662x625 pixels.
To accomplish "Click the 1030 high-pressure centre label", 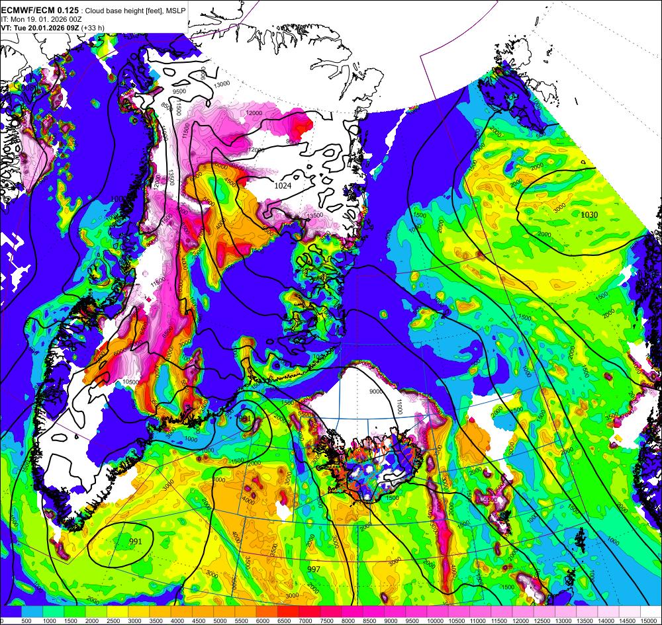I will (x=589, y=215).
